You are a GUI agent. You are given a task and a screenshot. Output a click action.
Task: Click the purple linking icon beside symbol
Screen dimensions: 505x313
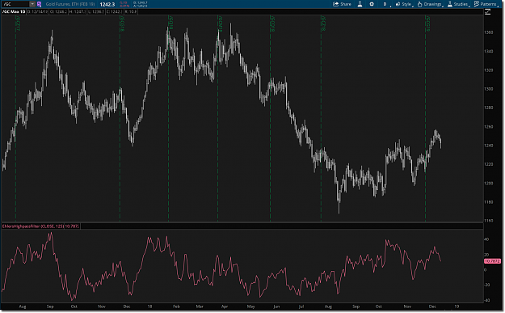point(39,4)
